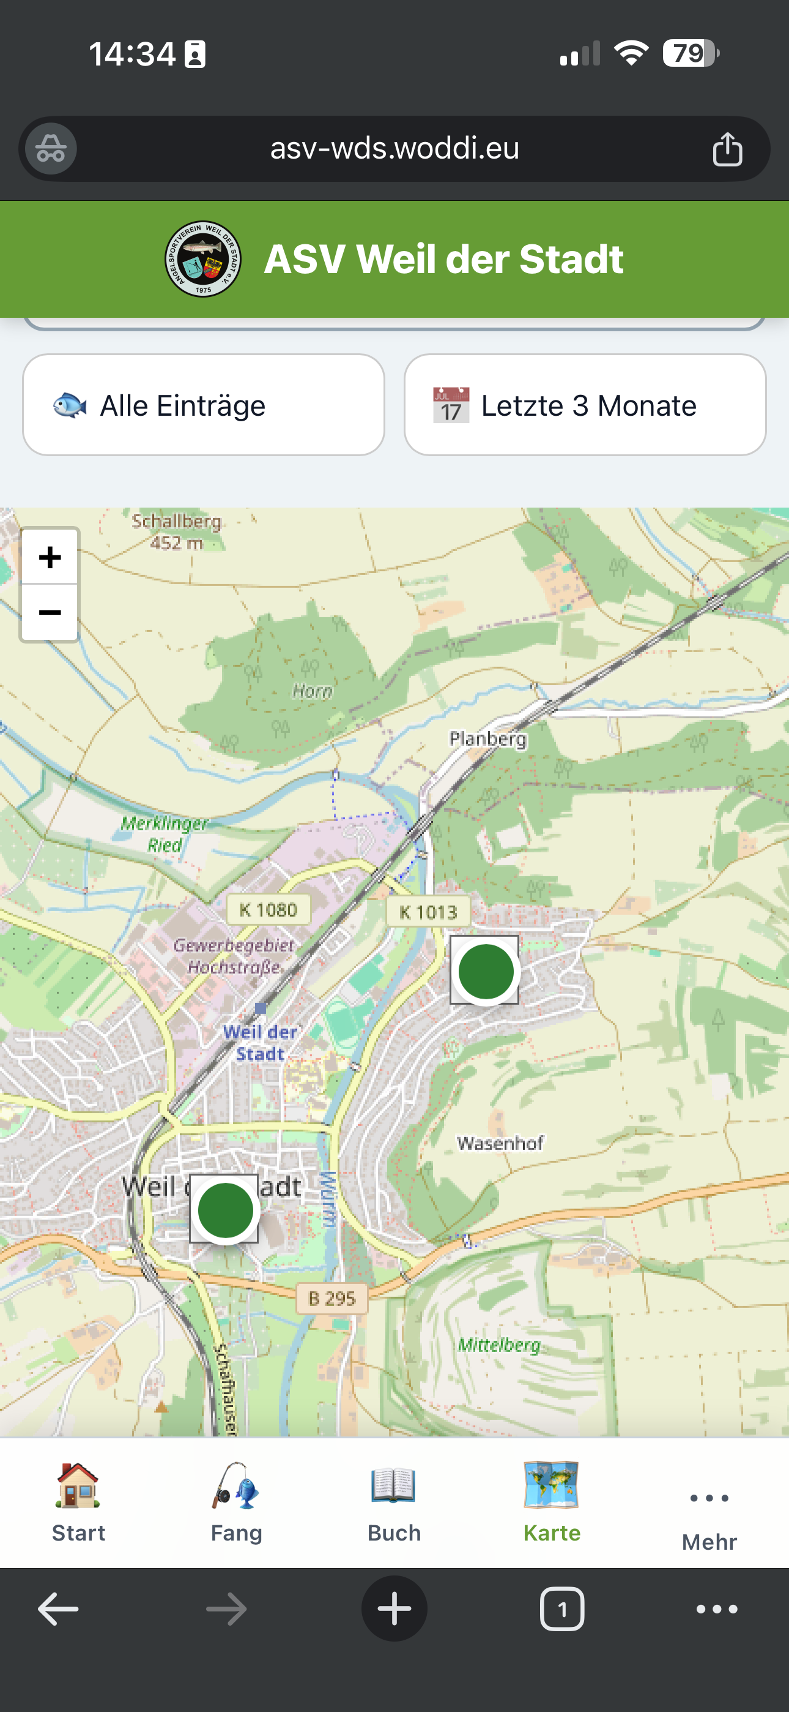Open private browsing incognito icon
The width and height of the screenshot is (789, 1712).
[51, 149]
